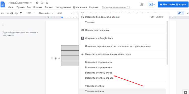Click the plus add row icon
This screenshot has height=94, width=189.
pos(59,58)
